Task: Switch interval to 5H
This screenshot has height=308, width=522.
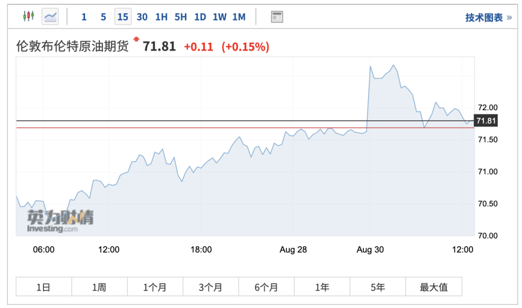Action: pyautogui.click(x=181, y=17)
